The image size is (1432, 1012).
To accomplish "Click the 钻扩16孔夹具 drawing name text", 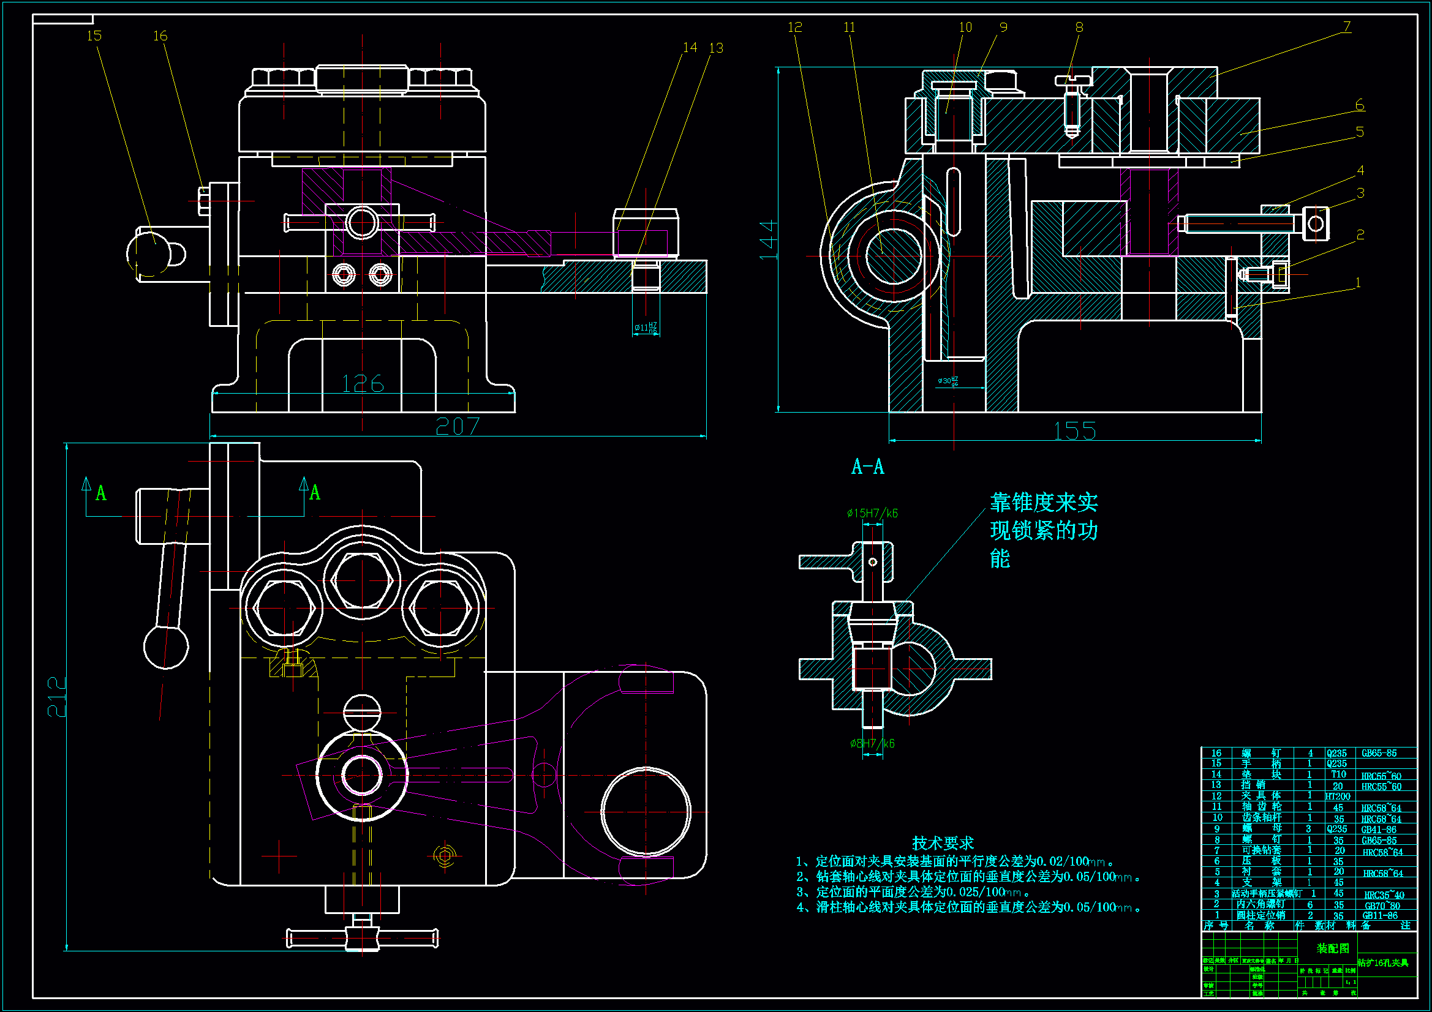I will coord(1383,962).
